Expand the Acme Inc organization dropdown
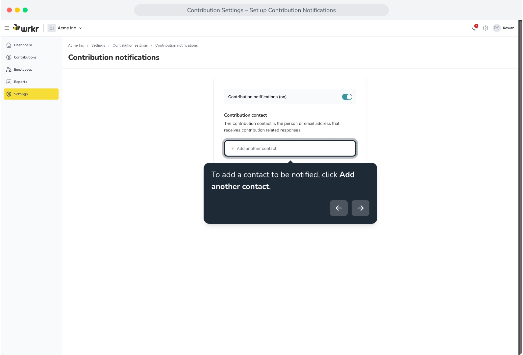The image size is (523, 355). 69,28
